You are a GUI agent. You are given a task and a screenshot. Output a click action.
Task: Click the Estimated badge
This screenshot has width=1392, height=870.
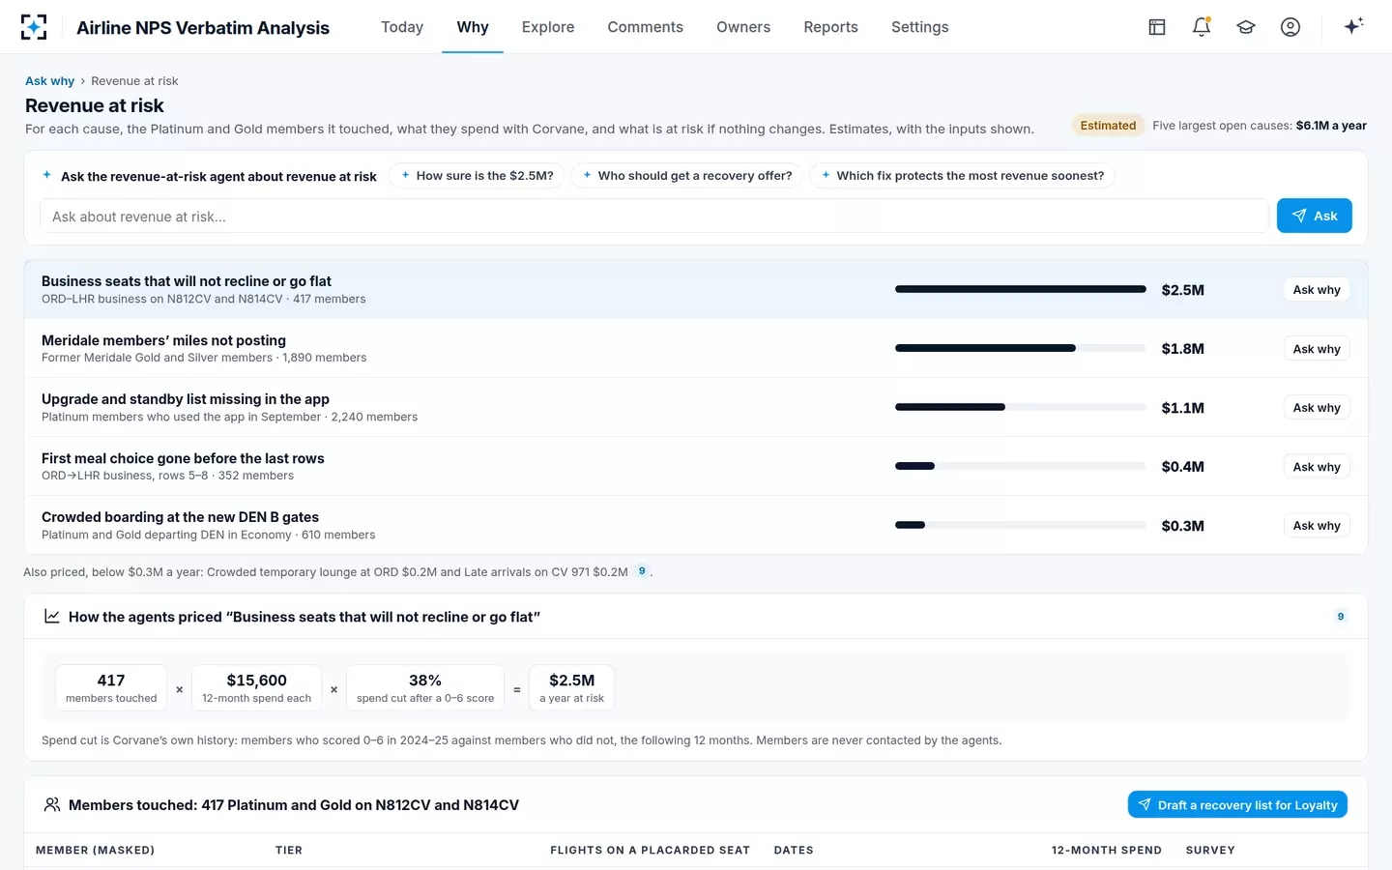(1108, 126)
